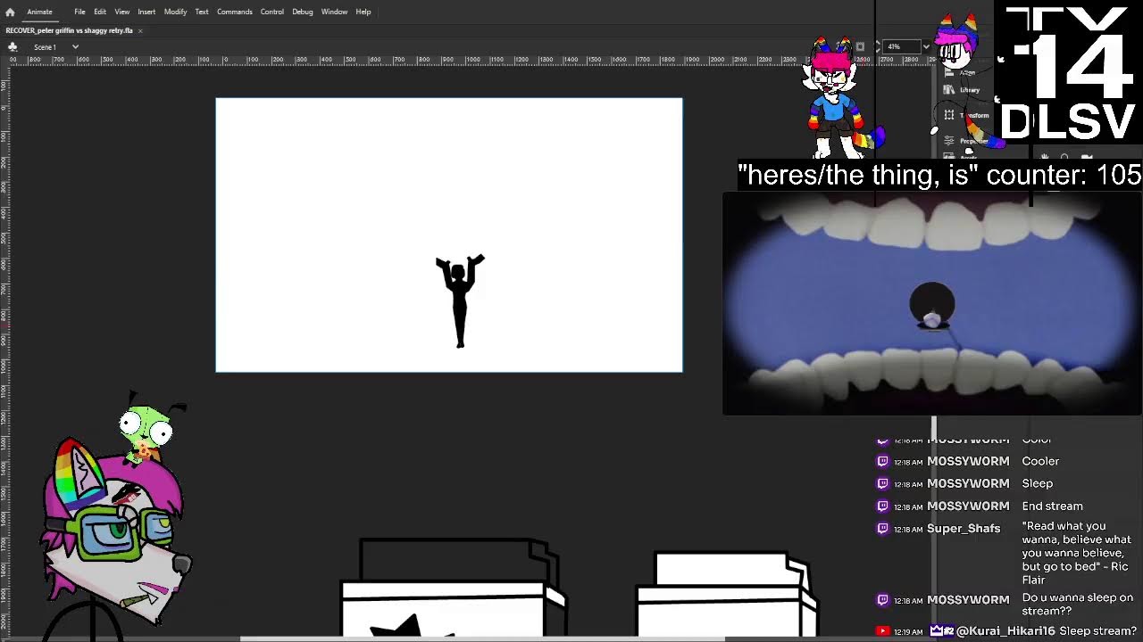Expand the Scene 1 dropdown chevron
Viewport: 1143px width, 642px height.
pos(75,46)
